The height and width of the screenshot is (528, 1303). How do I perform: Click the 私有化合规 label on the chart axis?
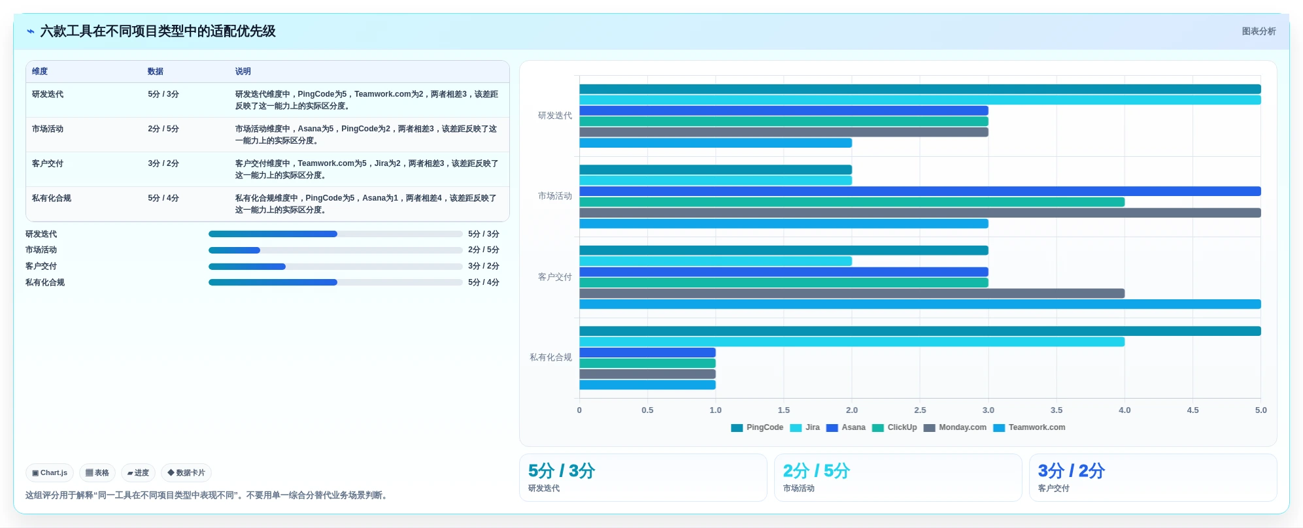pyautogui.click(x=550, y=357)
